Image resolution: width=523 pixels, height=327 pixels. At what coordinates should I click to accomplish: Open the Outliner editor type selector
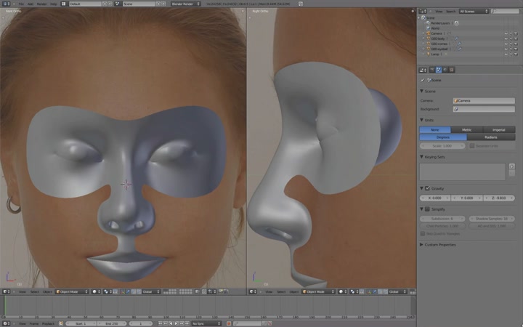tap(423, 11)
